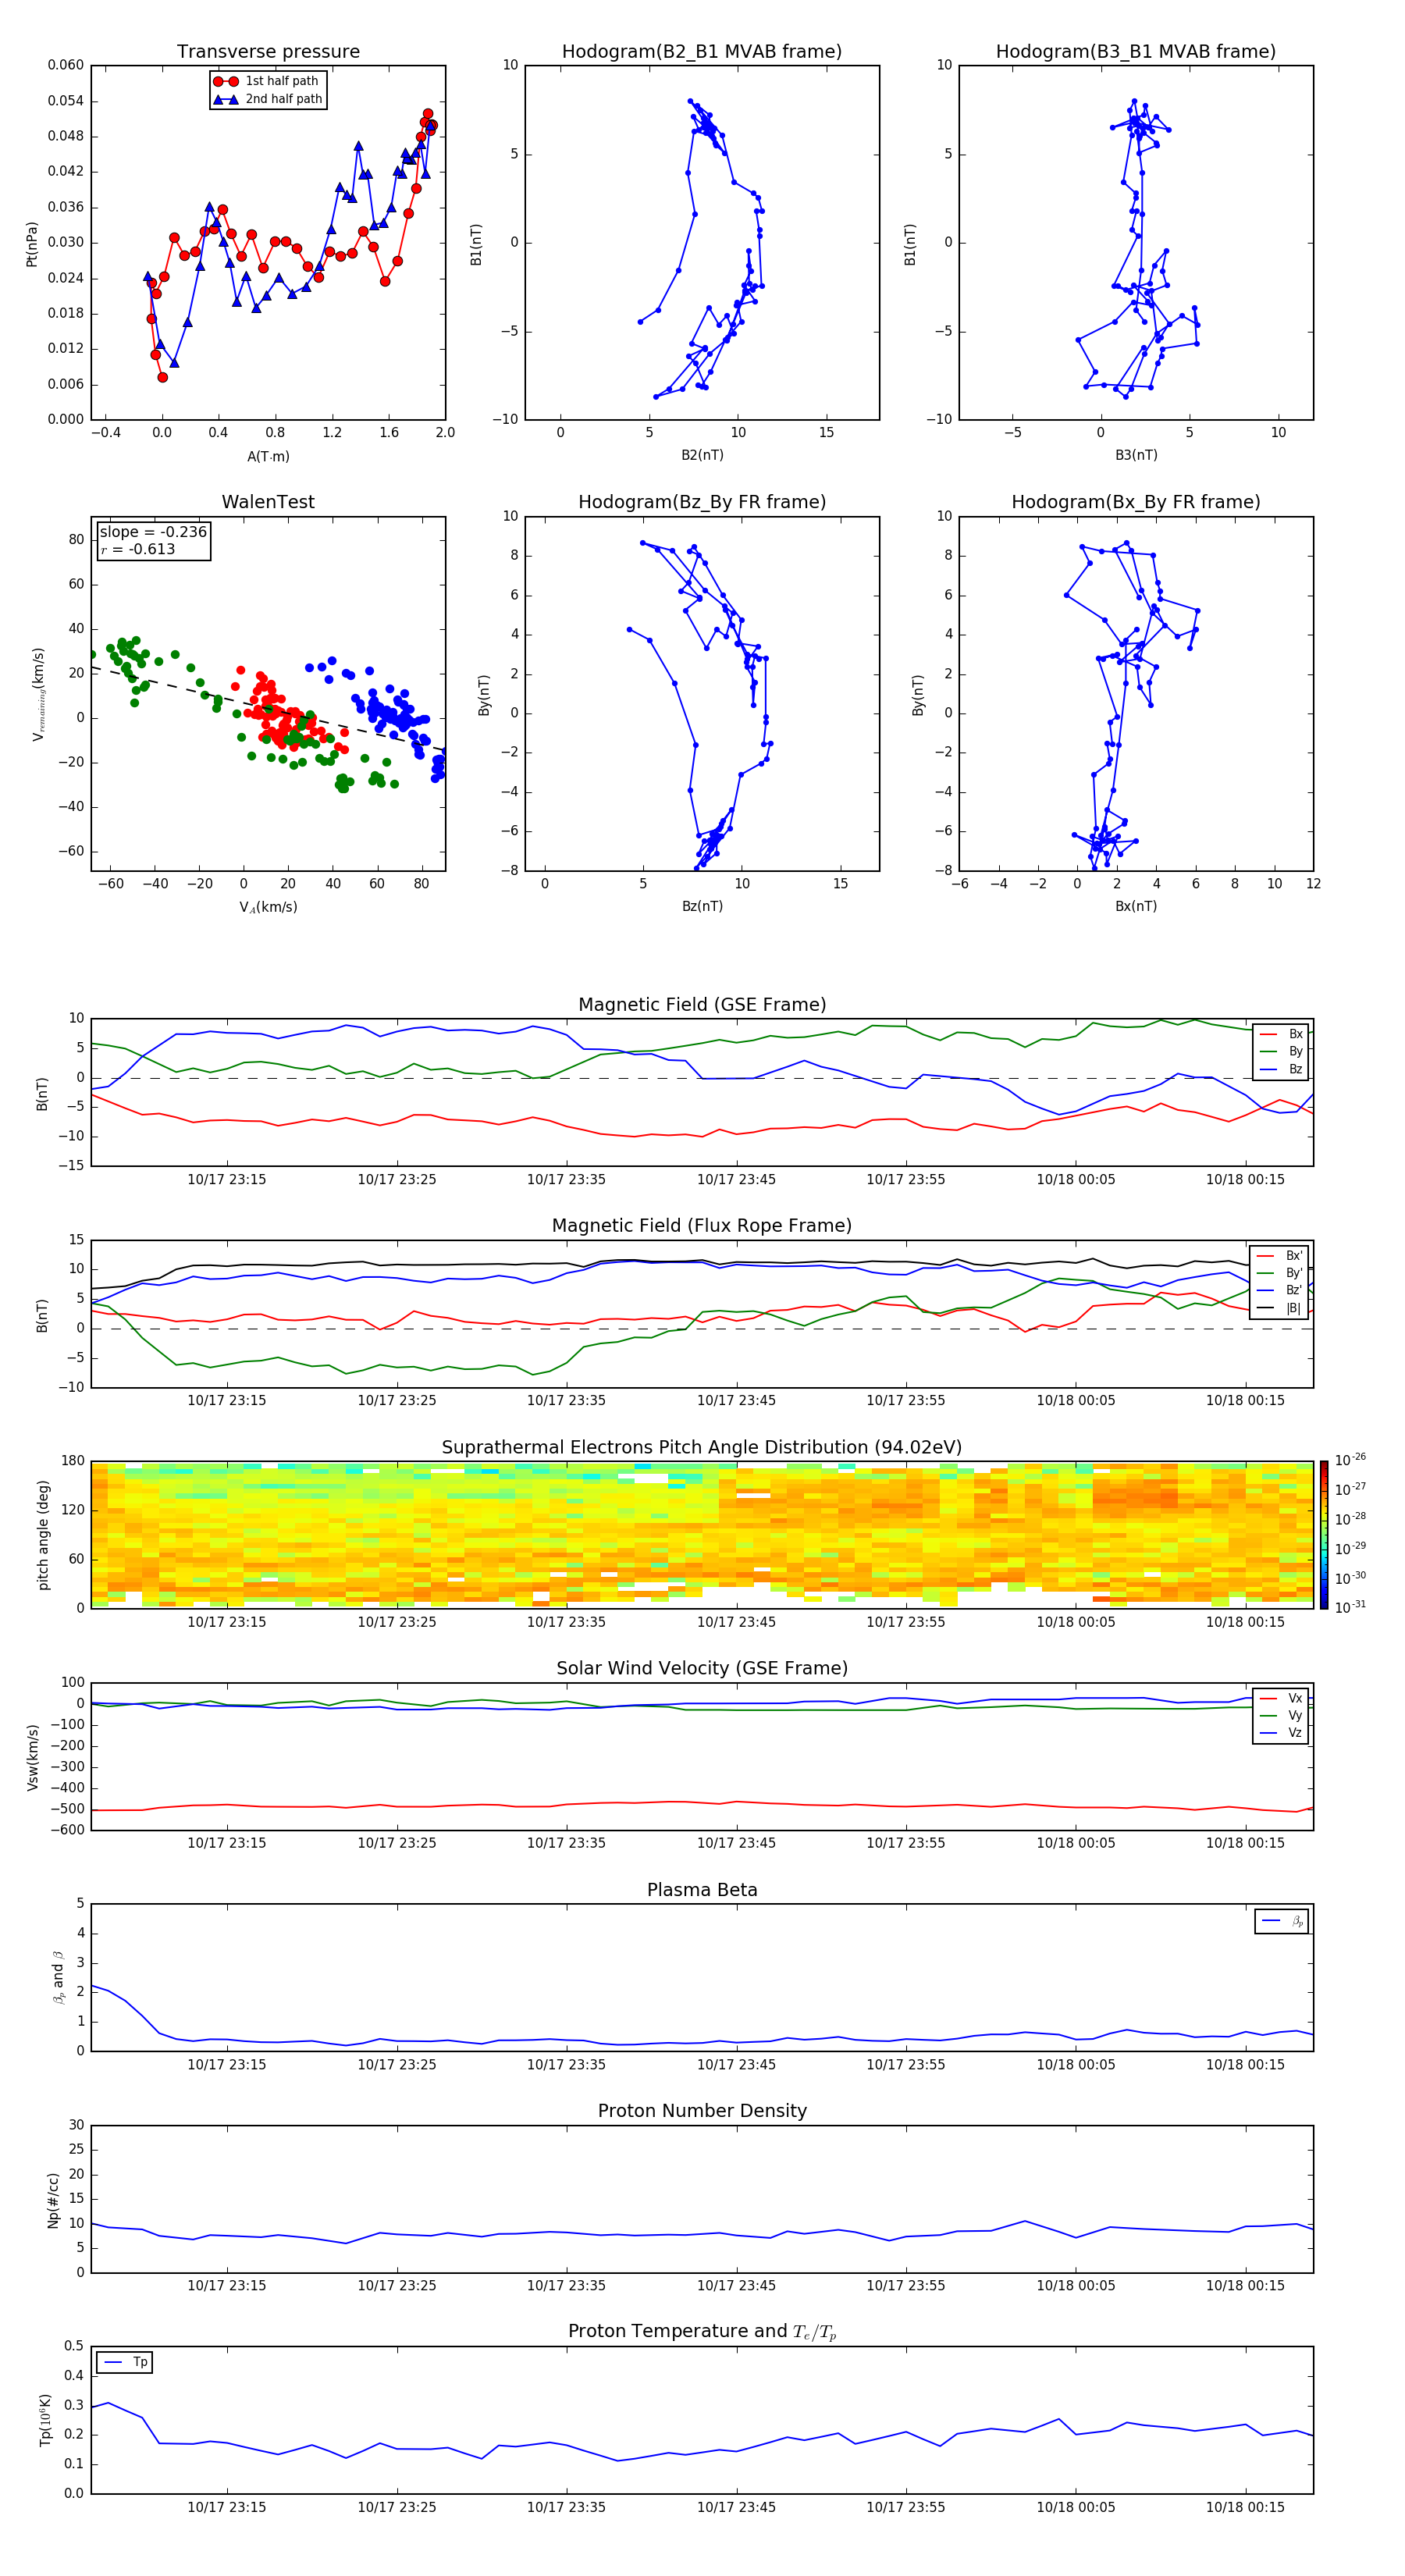Click the pitch angle spectrogram heatmap
Viewport: 1405px width, 2576px height.
702,1535
